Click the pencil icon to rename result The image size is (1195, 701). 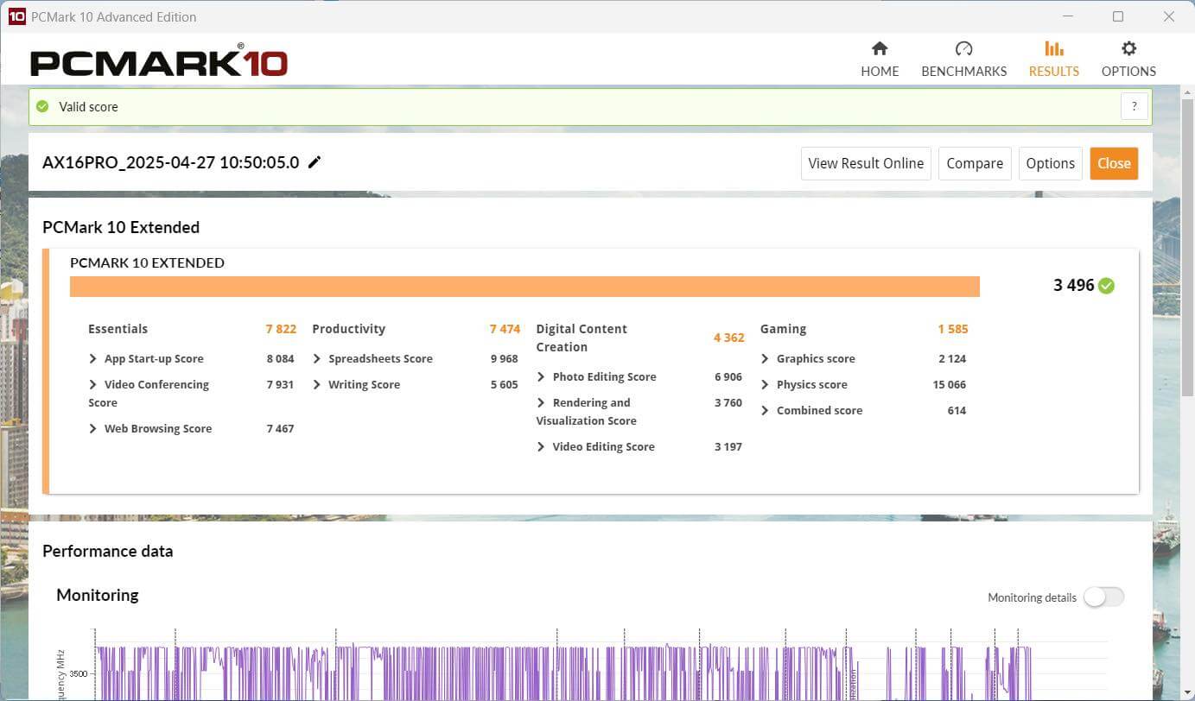coord(315,162)
